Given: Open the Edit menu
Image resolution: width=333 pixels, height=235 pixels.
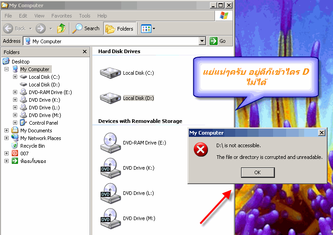Looking at the screenshot, I should [23, 16].
